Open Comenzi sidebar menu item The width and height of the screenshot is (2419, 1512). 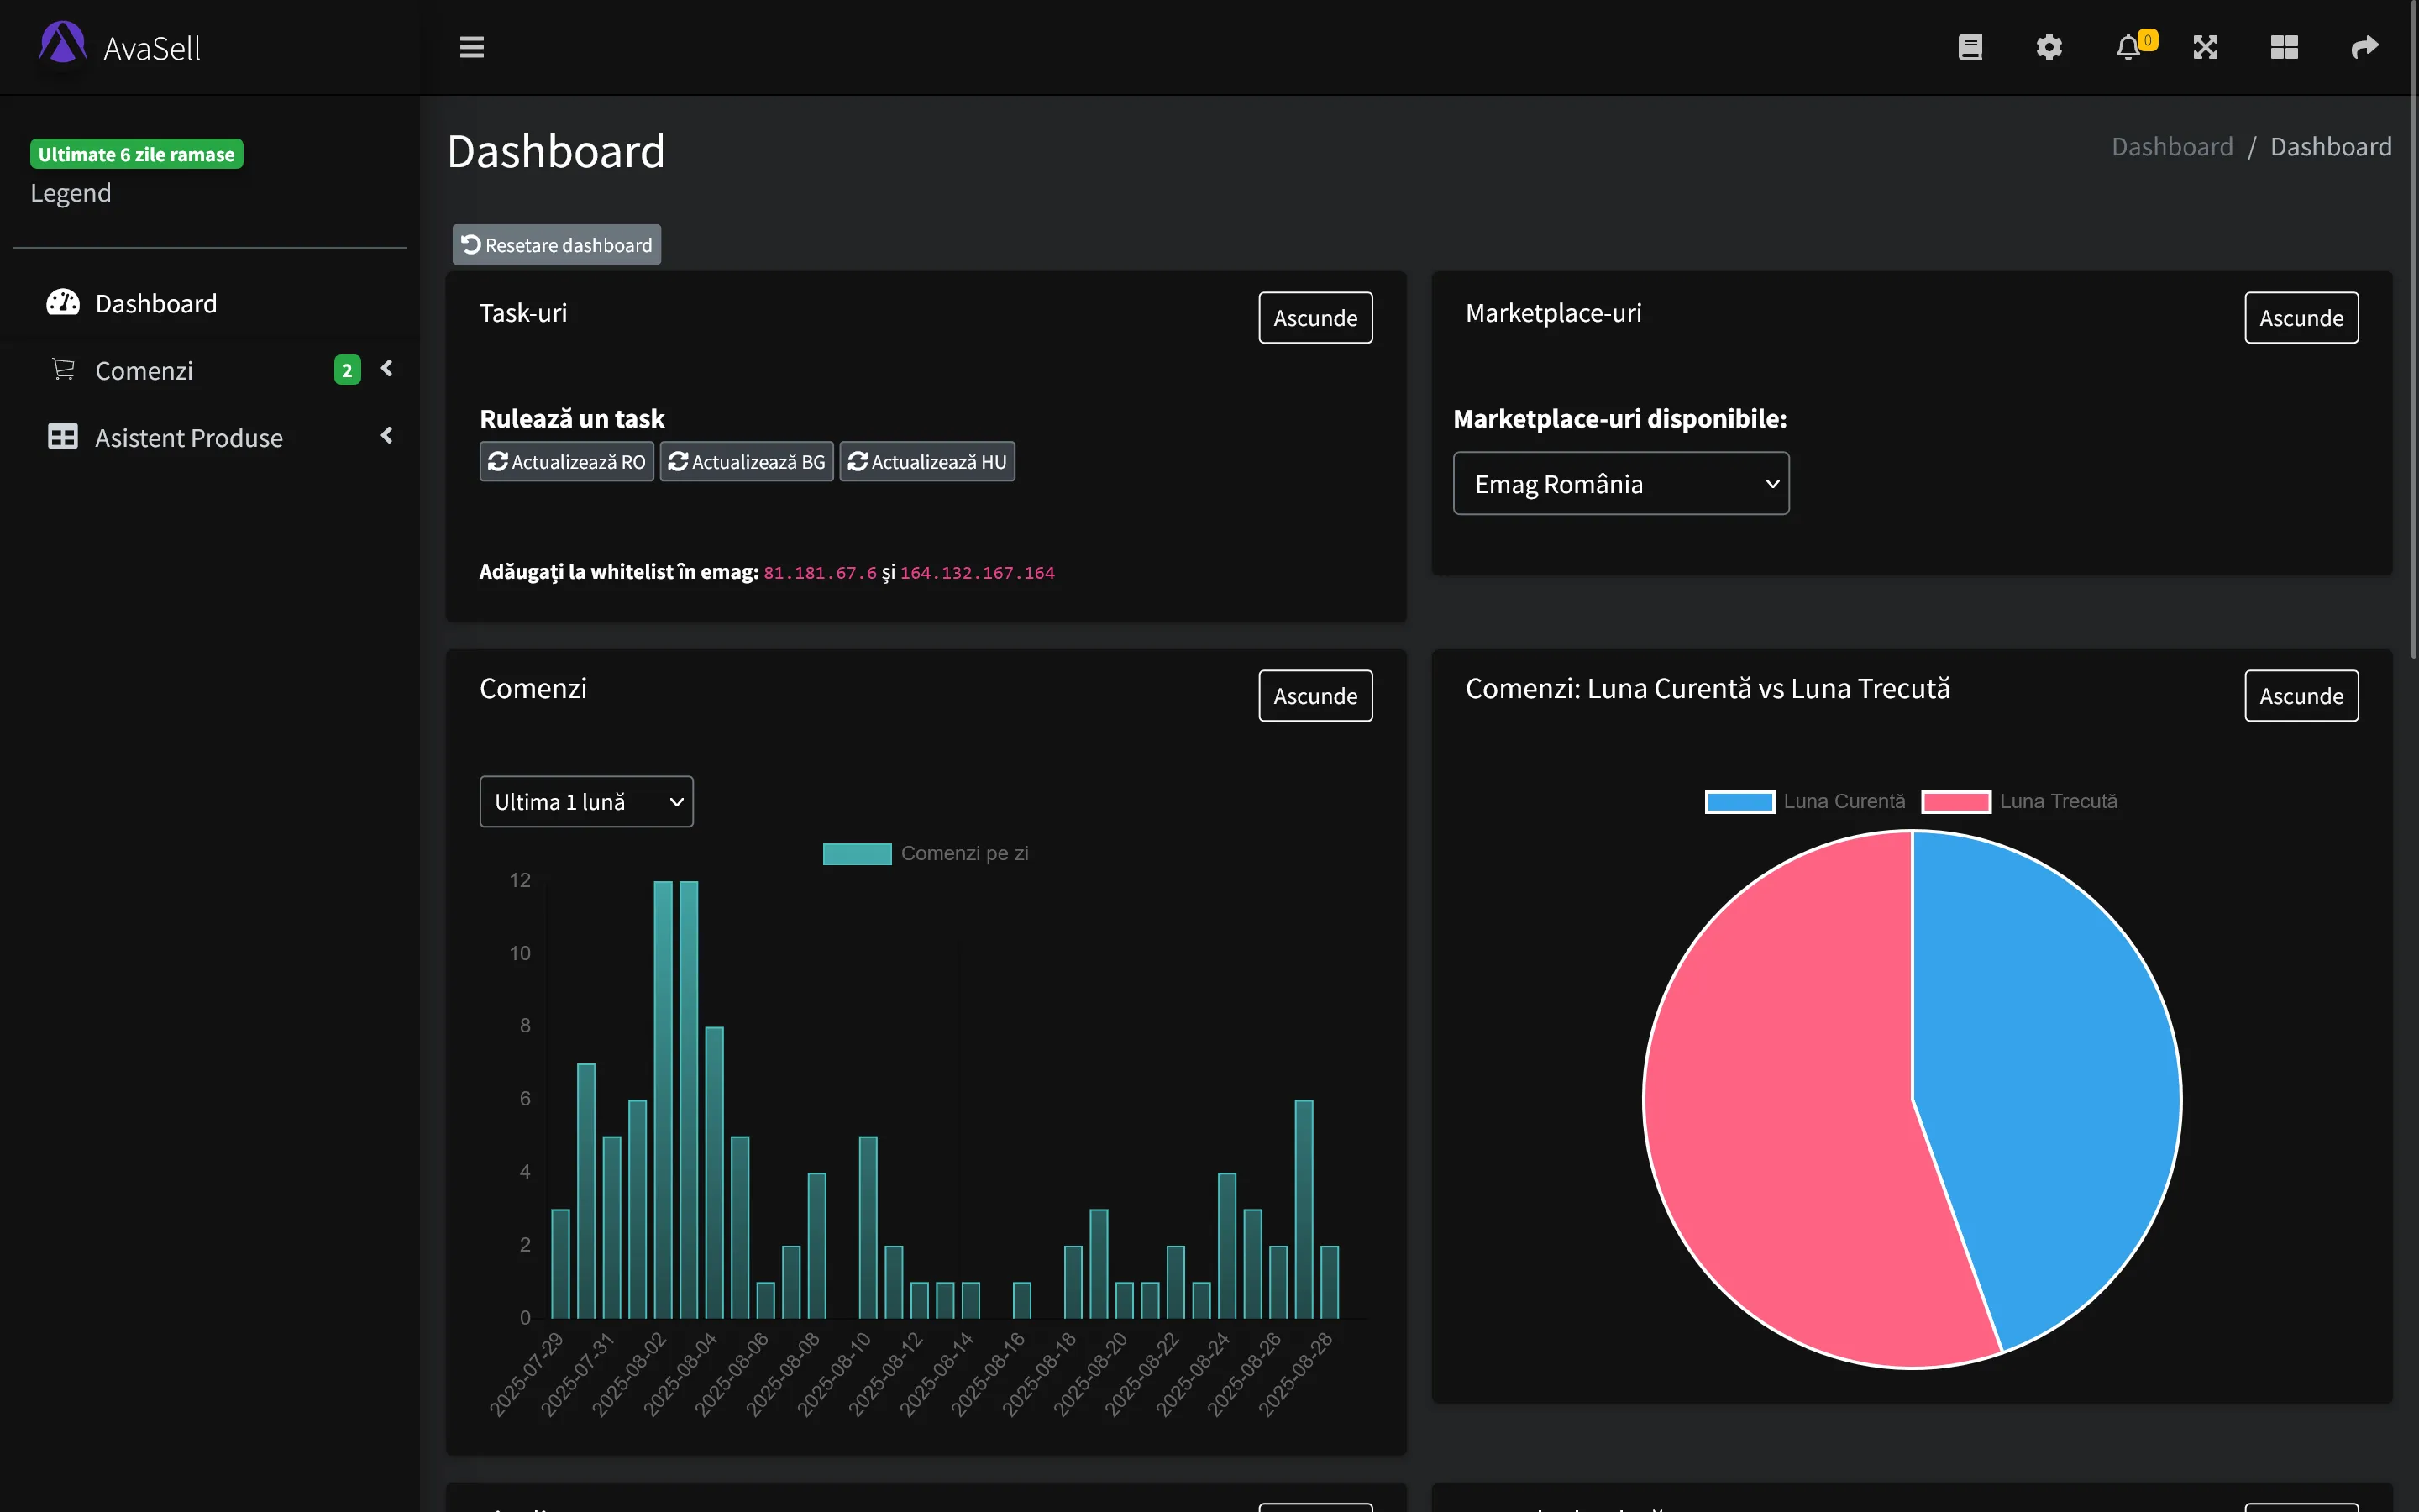coord(144,371)
